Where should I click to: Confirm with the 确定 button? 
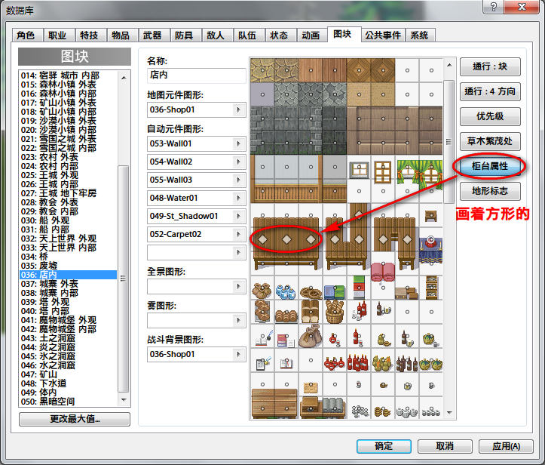[x=384, y=446]
